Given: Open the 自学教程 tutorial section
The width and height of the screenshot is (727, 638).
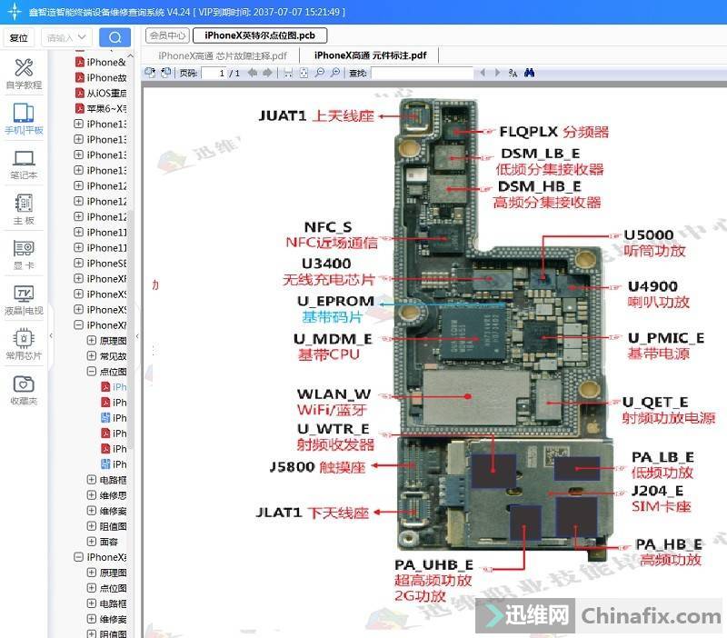Looking at the screenshot, I should coord(24,73).
